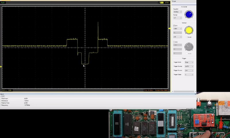
Task: Click the Trig'D status indicator
Action: tap(3, 3)
